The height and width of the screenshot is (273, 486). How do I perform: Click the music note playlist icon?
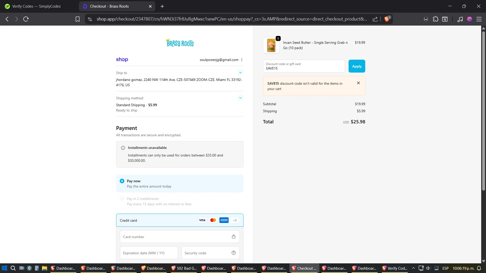pos(460,19)
